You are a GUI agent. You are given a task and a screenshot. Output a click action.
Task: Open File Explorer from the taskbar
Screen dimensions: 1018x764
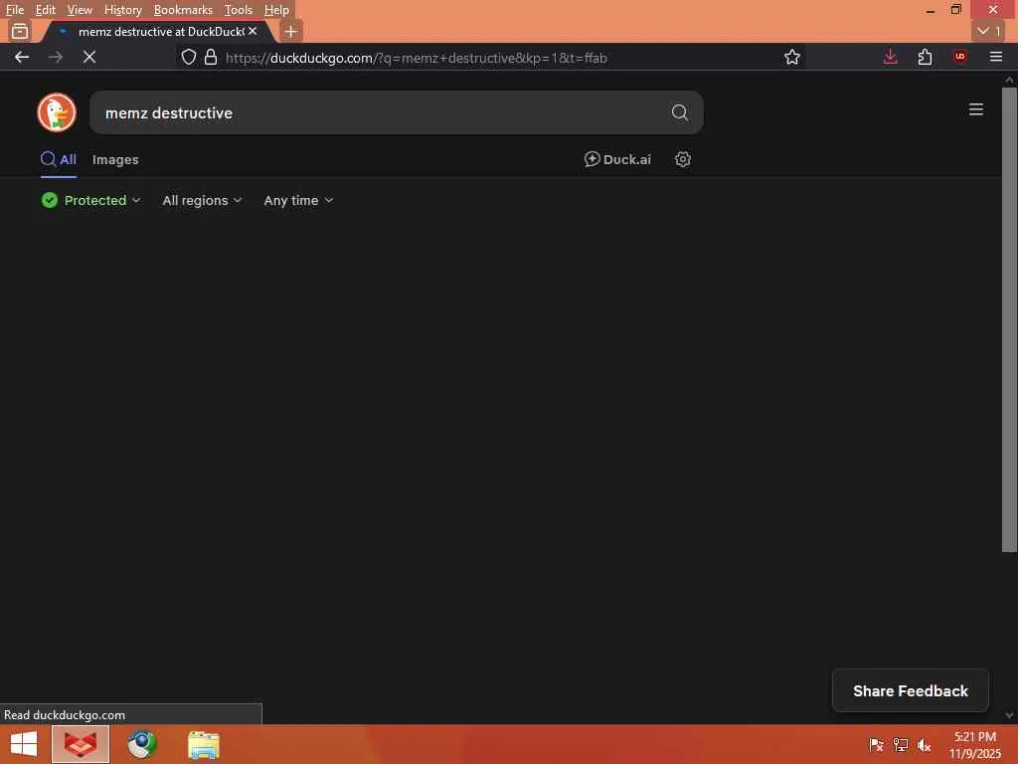click(x=203, y=744)
